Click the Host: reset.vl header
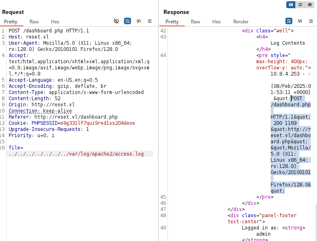Viewport: 317px width, 241px height. coord(28,37)
